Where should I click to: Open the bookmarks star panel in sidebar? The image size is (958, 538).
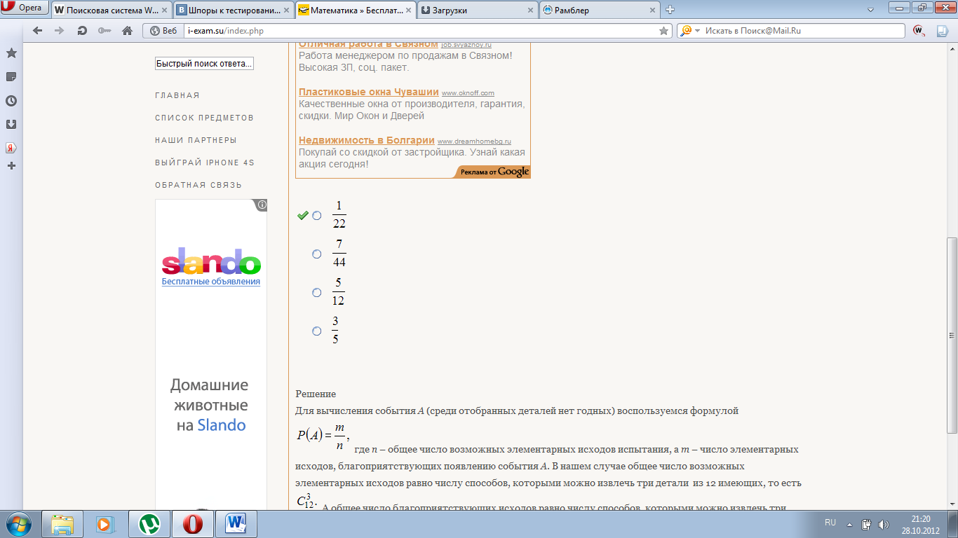(x=11, y=53)
